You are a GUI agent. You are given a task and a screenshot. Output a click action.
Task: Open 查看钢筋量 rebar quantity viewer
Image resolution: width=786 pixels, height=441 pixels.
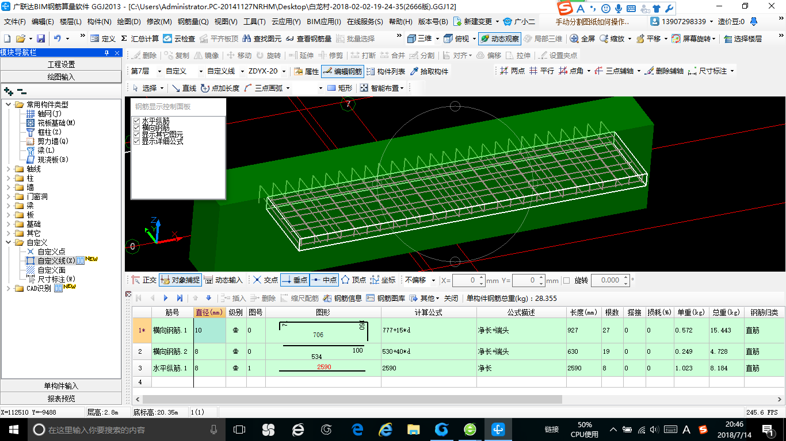point(308,38)
